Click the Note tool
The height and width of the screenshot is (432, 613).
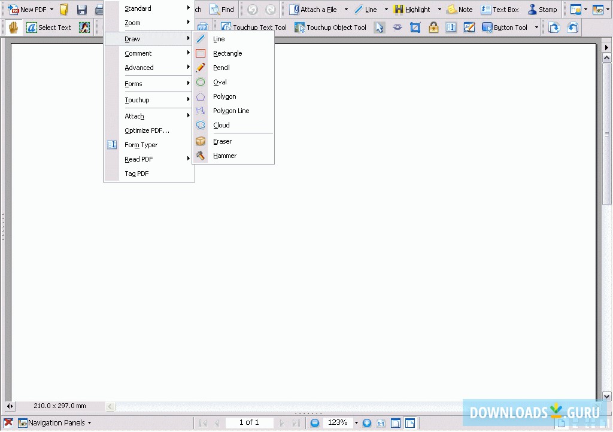460,10
